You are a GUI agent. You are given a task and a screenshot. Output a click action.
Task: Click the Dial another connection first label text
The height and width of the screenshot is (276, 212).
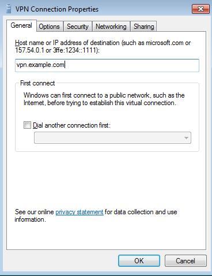point(71,125)
